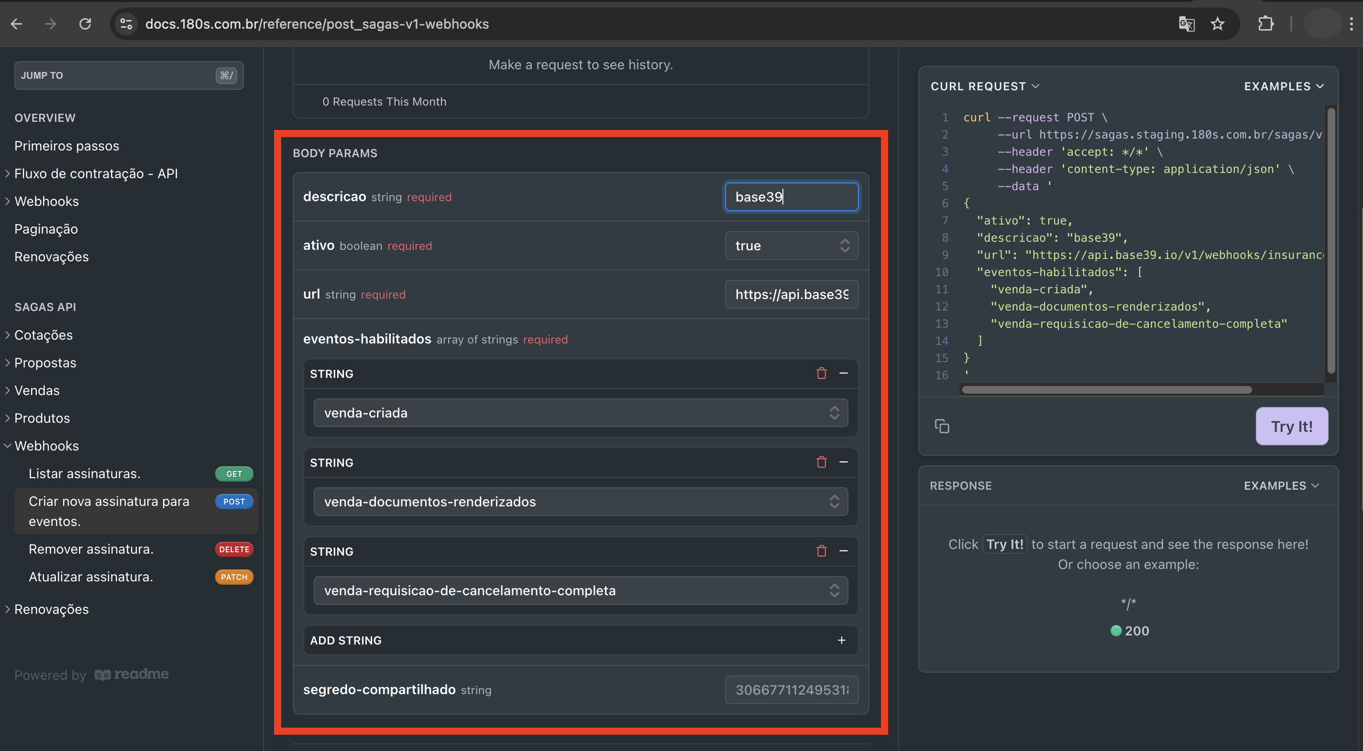Open Listar assinaturas GET endpoint
This screenshot has width=1363, height=751.
tap(85, 473)
